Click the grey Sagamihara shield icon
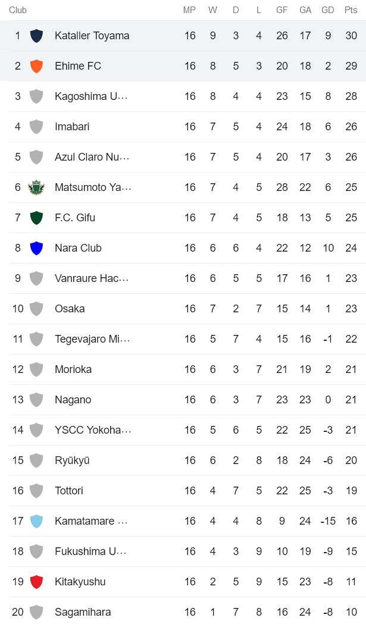 pyautogui.click(x=36, y=612)
